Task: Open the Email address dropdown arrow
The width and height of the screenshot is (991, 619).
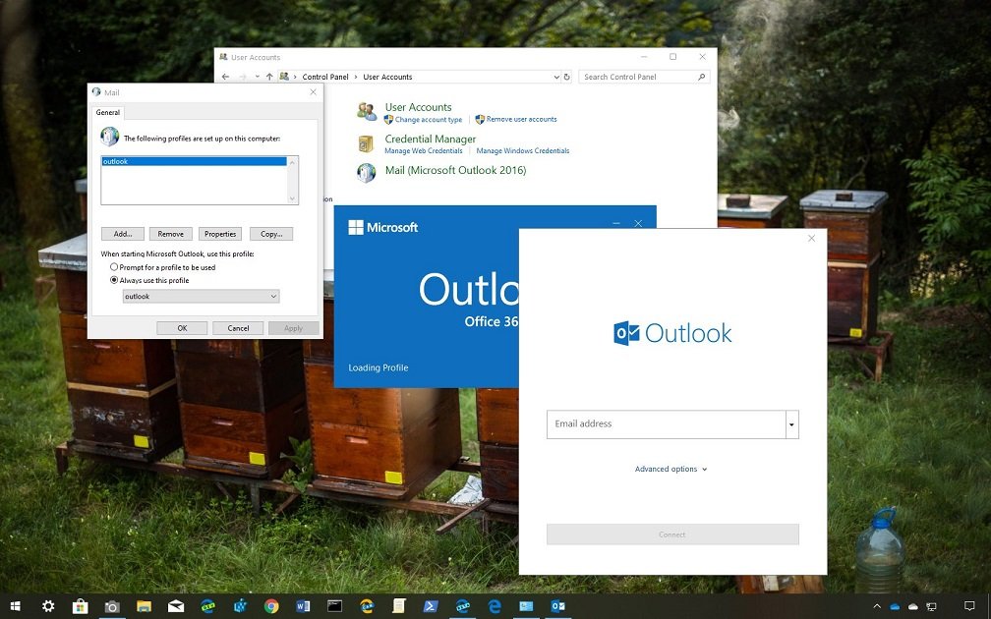Action: [791, 424]
